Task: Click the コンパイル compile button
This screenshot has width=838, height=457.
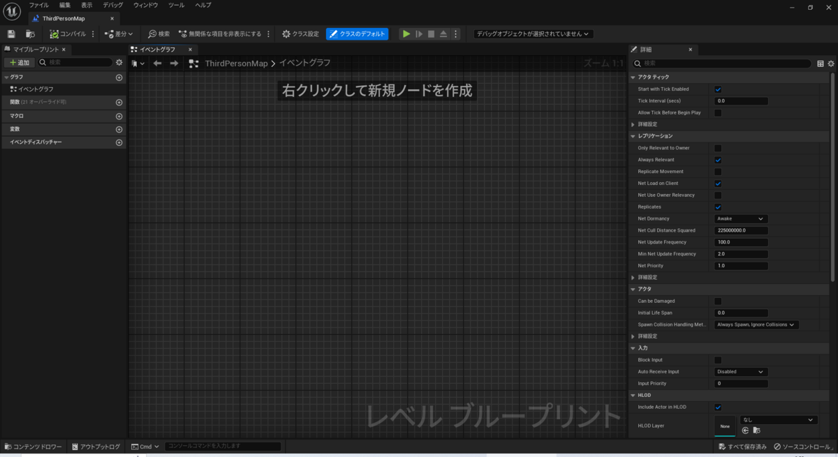Action: pyautogui.click(x=68, y=33)
